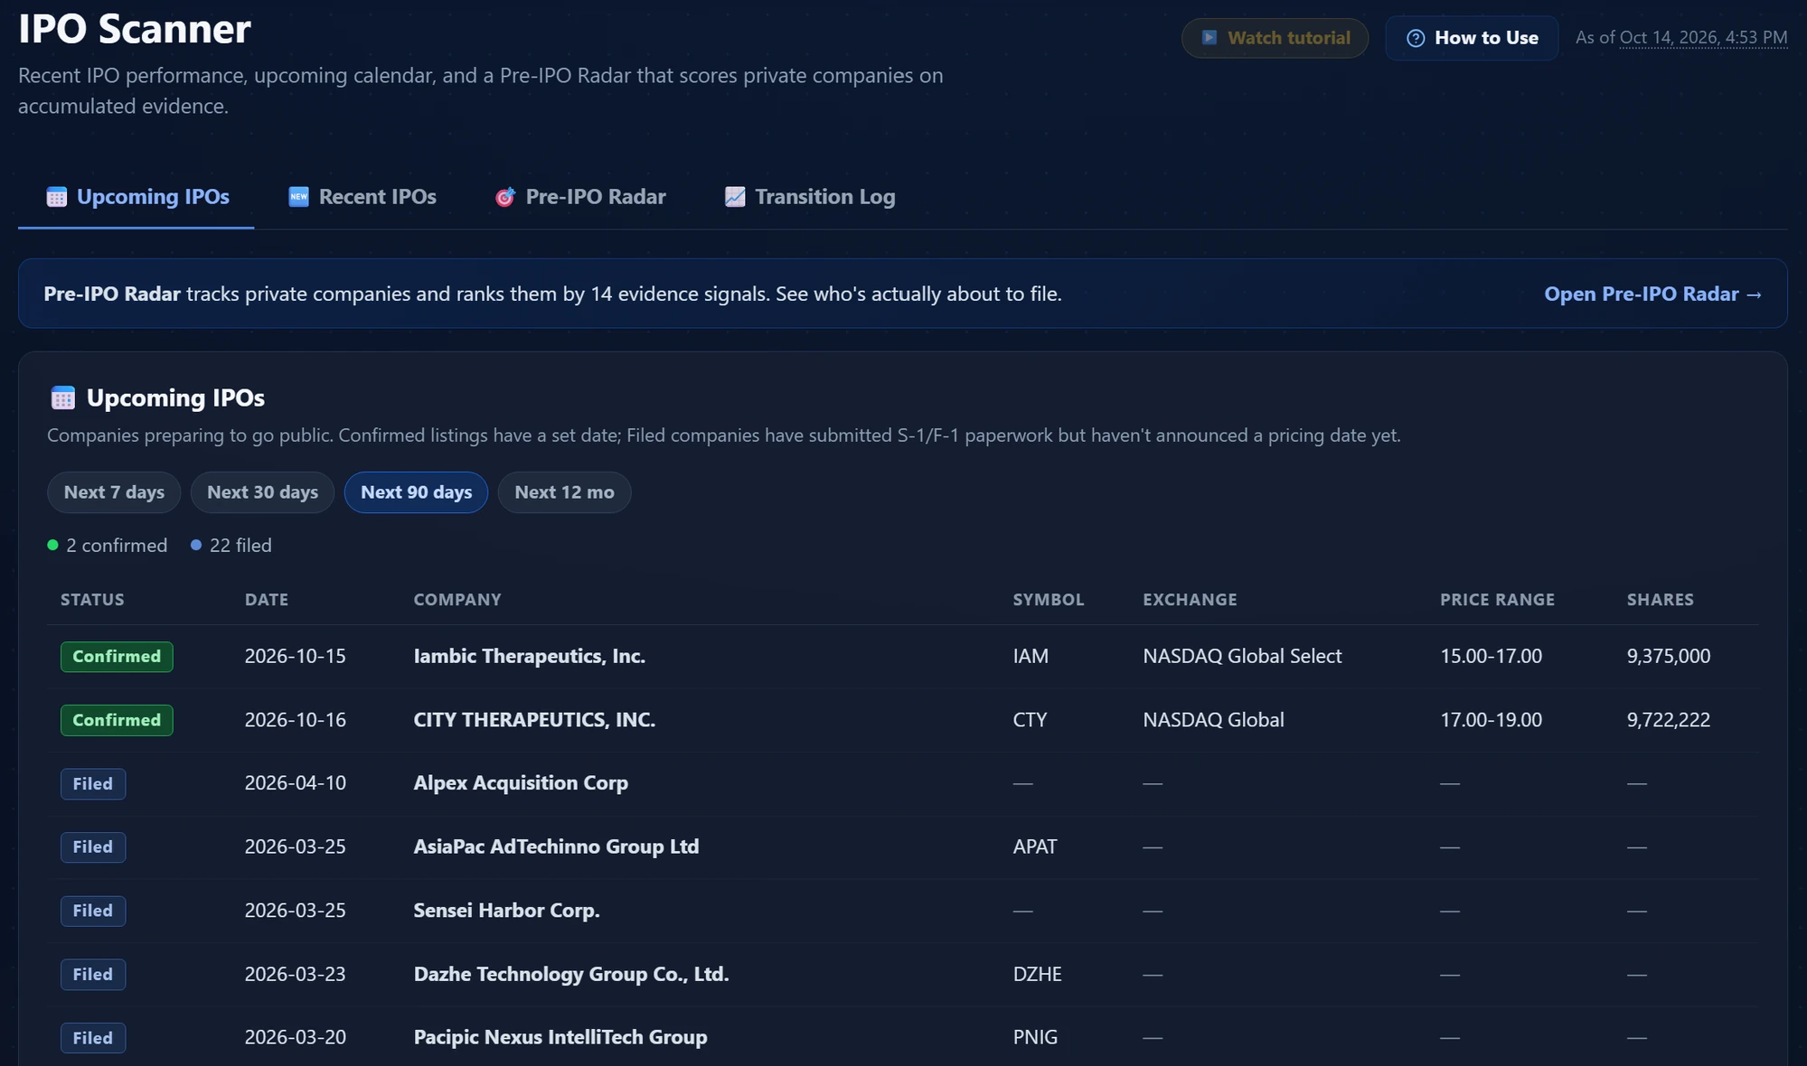Select Sensei Harbor Corp. company name

click(x=506, y=911)
